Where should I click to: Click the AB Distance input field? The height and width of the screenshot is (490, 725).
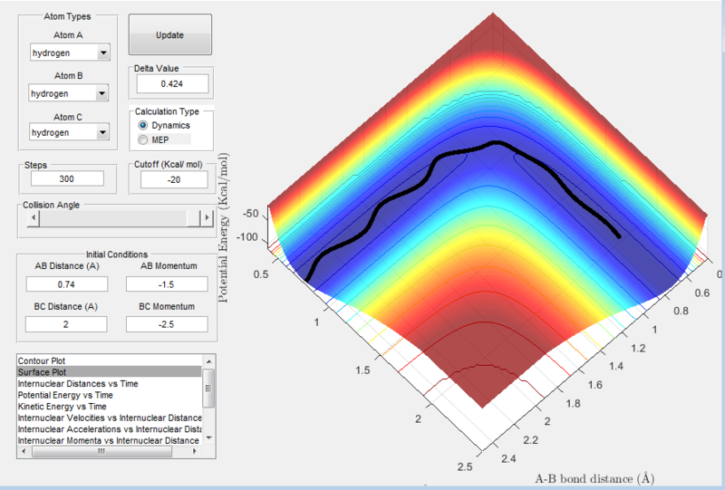tap(66, 283)
